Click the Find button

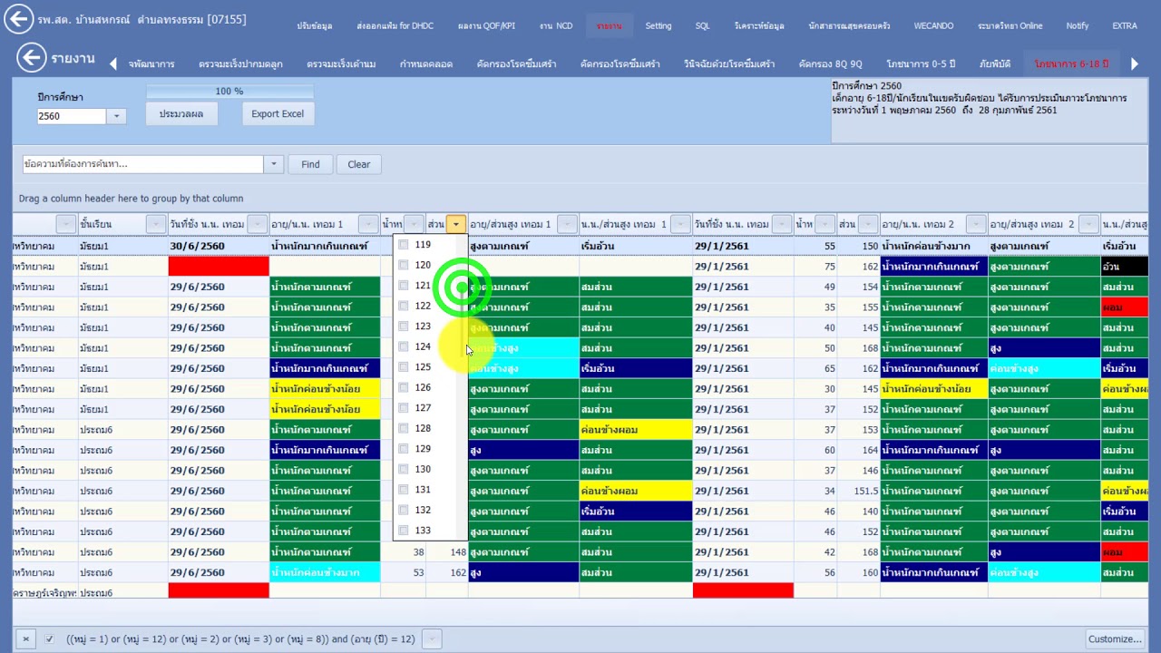click(310, 164)
